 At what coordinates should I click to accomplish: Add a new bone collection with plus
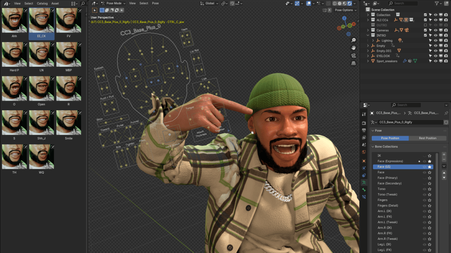coord(444,155)
